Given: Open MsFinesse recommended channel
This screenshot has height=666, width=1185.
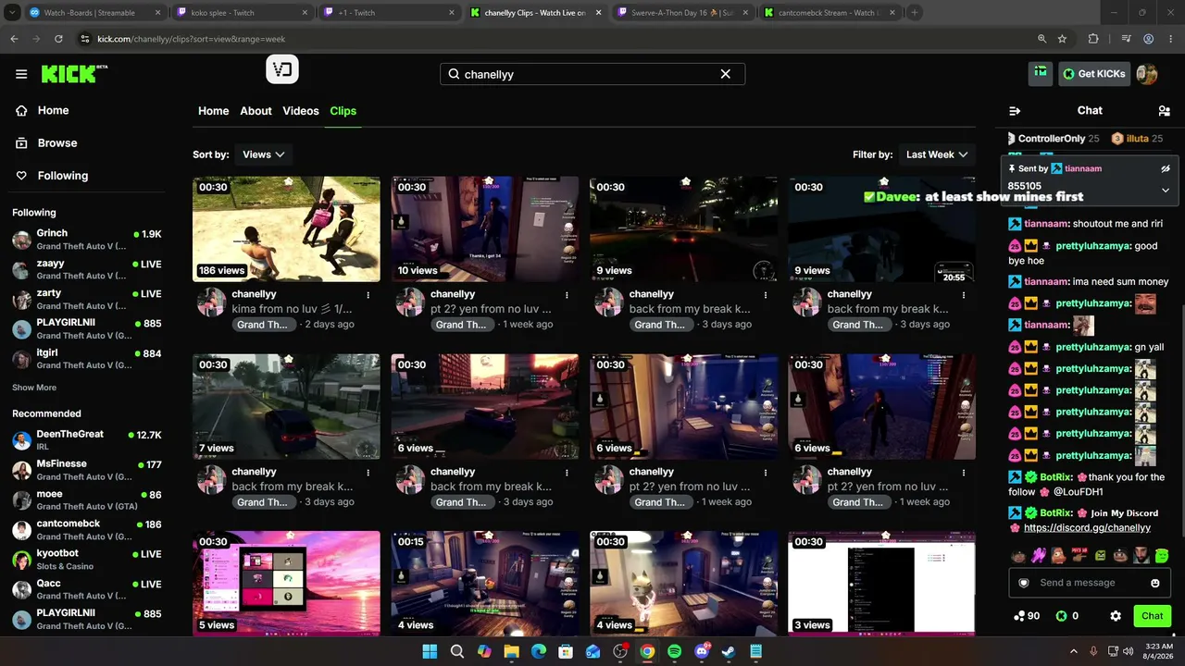Looking at the screenshot, I should pos(88,470).
